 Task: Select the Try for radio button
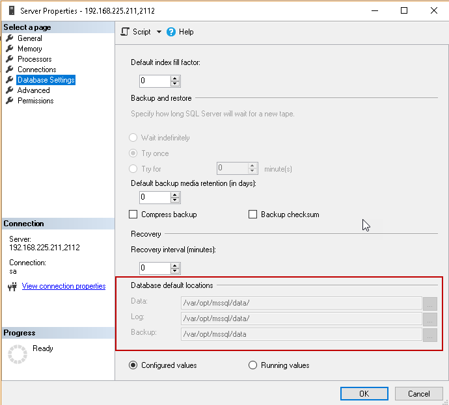pos(133,169)
